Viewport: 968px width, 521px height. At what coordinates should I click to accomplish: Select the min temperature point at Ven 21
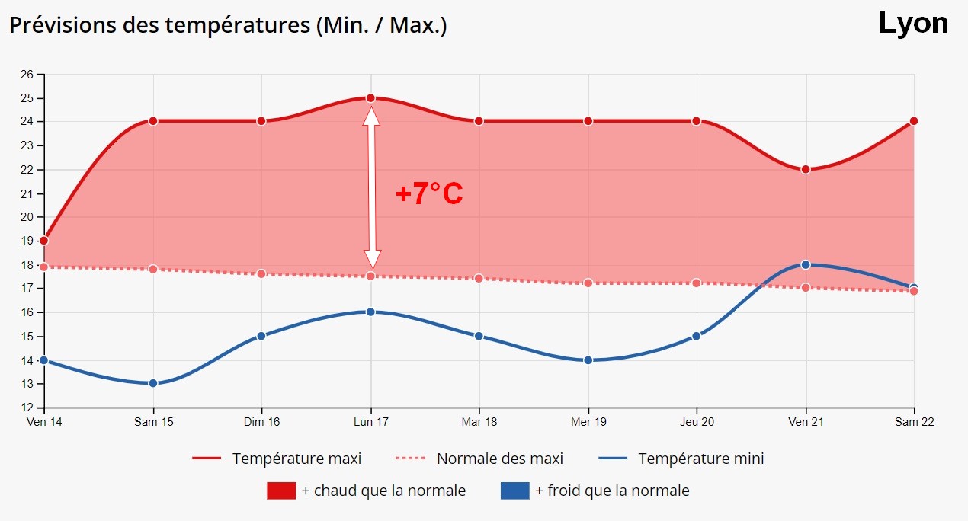coord(806,264)
